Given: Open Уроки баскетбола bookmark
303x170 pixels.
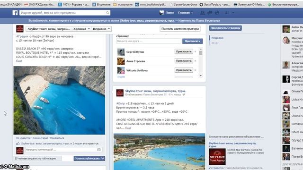Looking at the screenshot, I should pyautogui.click(x=183, y=4).
